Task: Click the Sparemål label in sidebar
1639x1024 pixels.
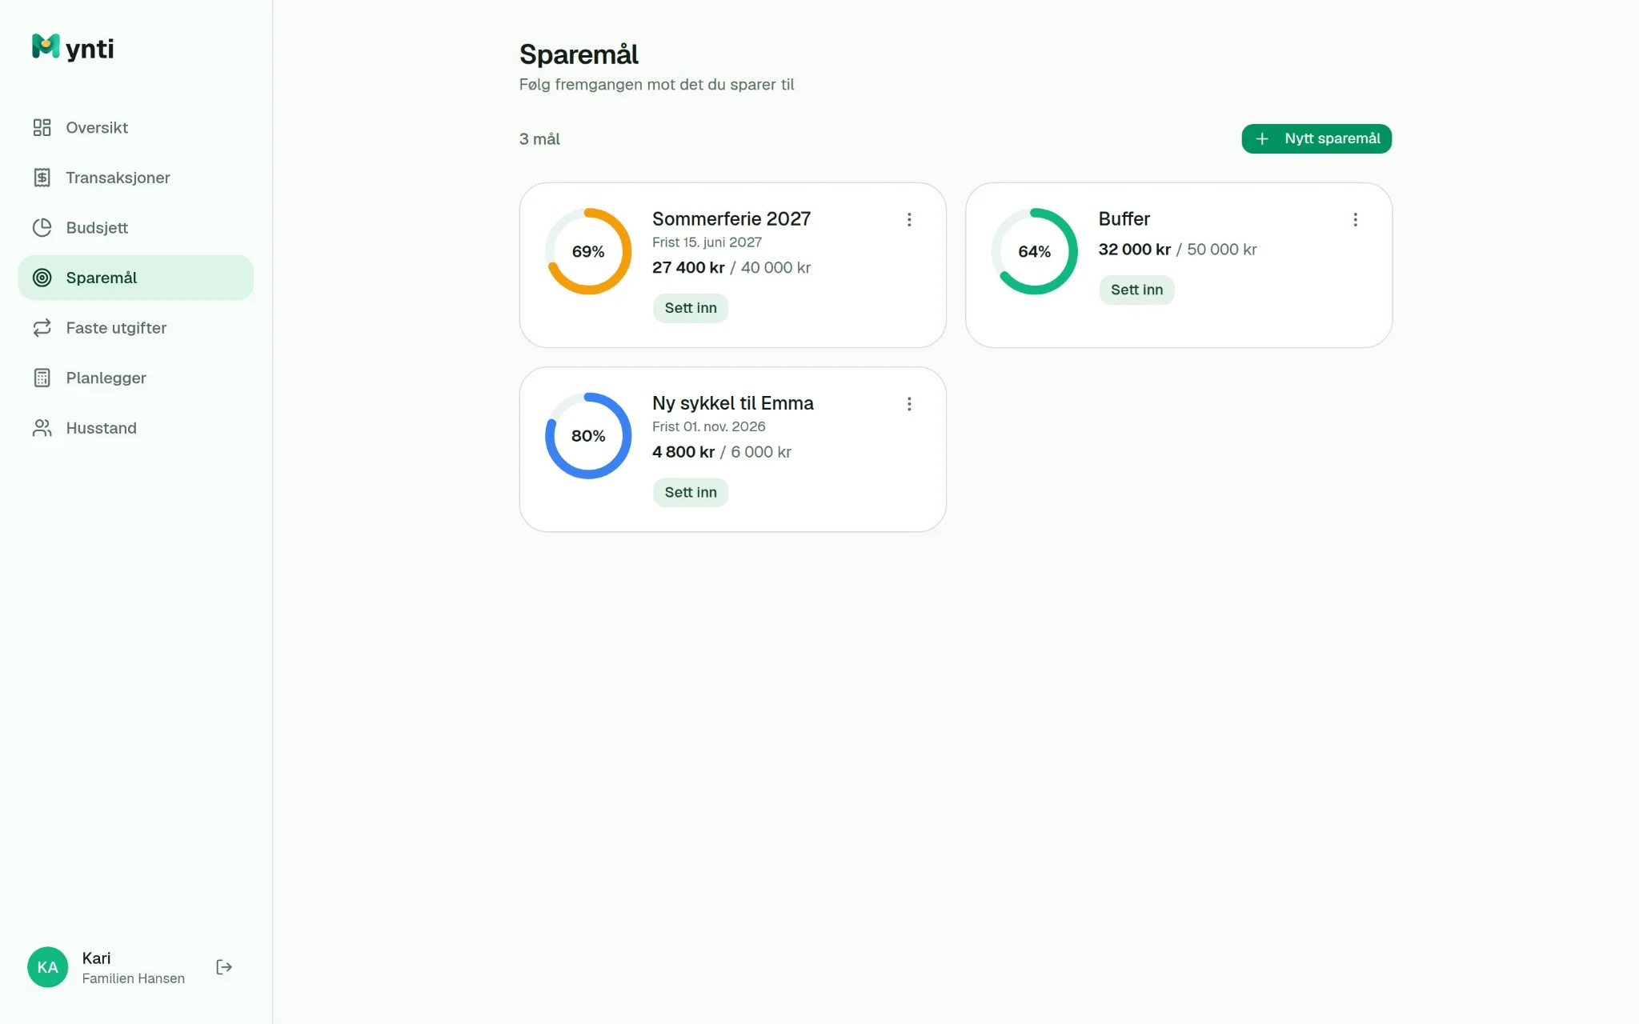Action: click(102, 278)
